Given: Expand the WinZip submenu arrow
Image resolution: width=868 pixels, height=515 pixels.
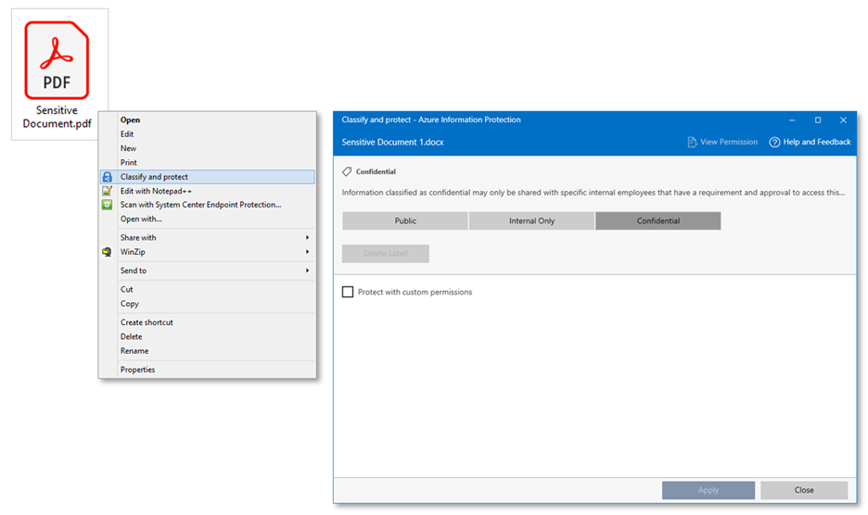Looking at the screenshot, I should 307,252.
